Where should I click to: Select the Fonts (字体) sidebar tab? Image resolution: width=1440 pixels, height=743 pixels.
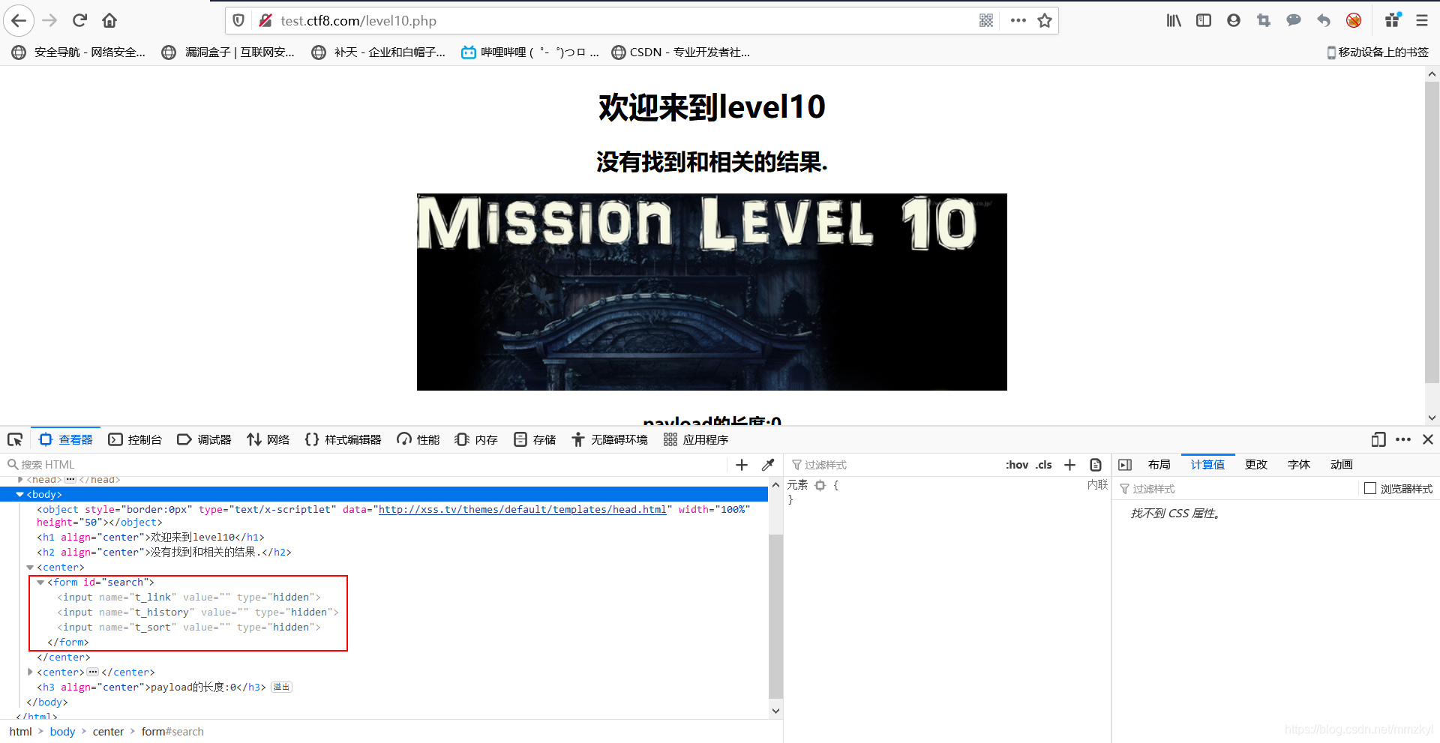coord(1299,465)
